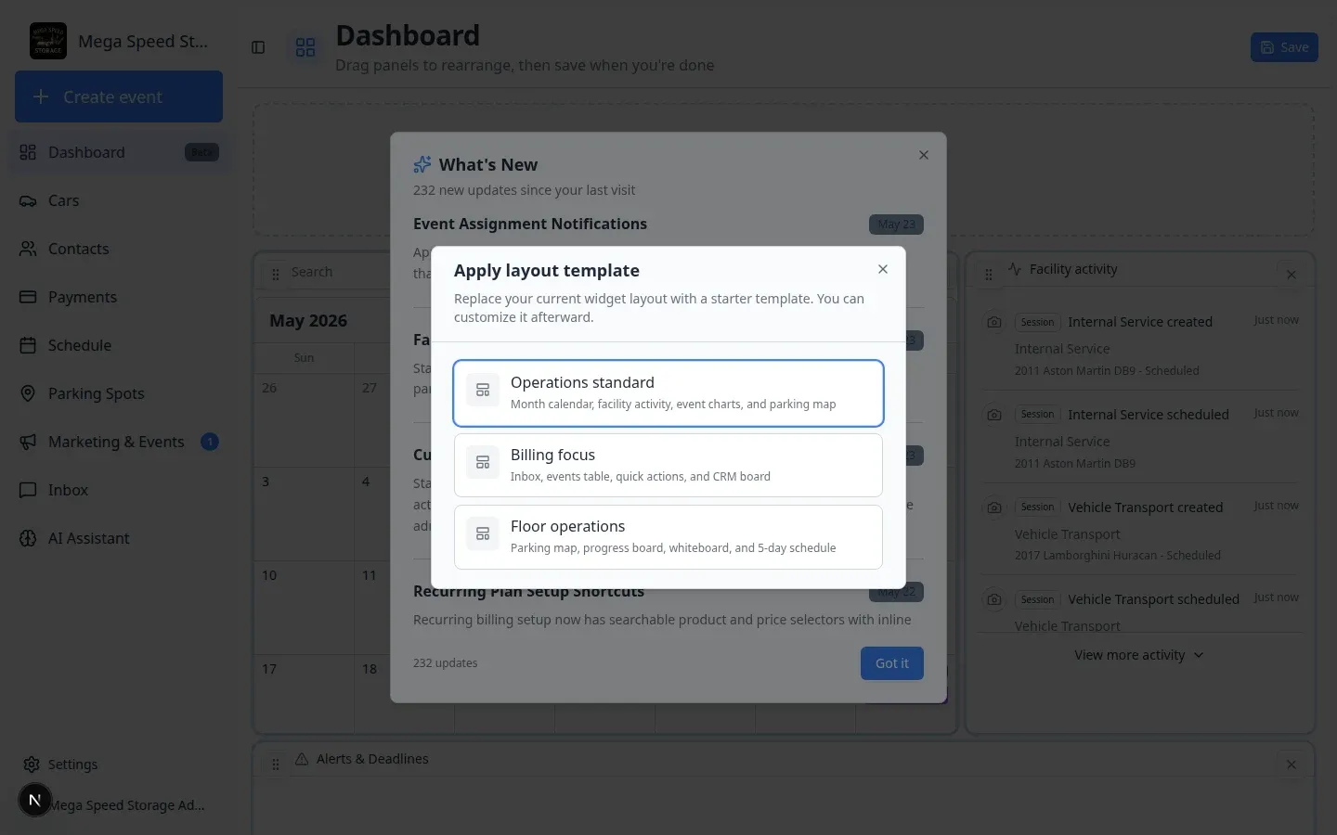Click the Mega Speed Storage logo

pyautogui.click(x=48, y=41)
